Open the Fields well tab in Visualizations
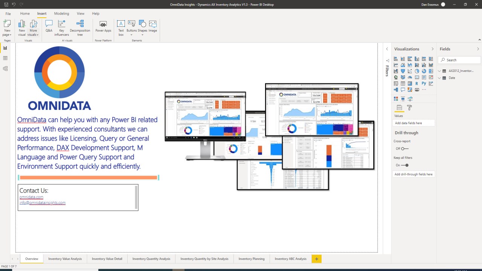 click(400, 108)
